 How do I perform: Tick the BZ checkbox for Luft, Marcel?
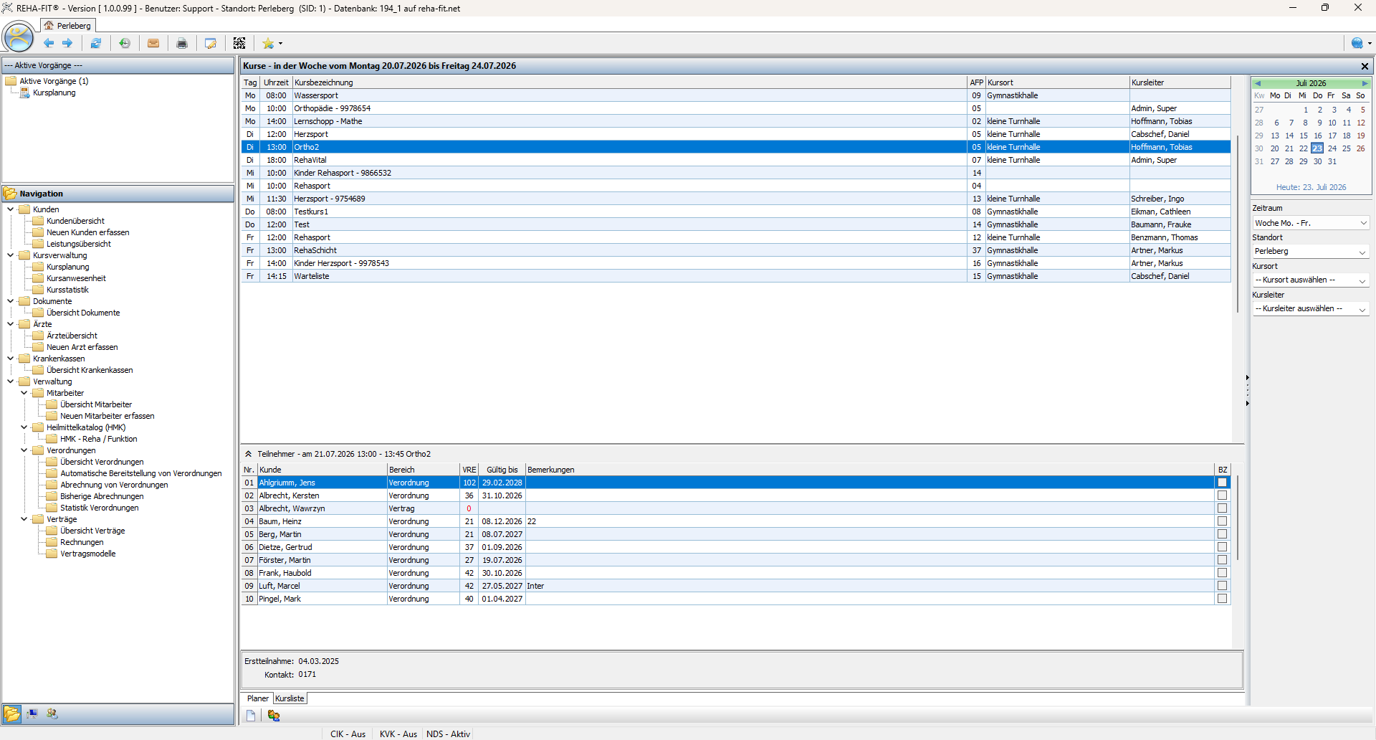tap(1223, 586)
